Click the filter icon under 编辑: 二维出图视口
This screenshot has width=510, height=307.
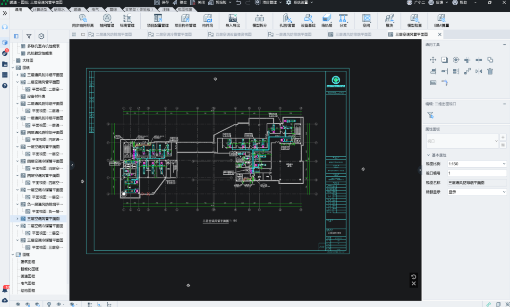pyautogui.click(x=430, y=115)
